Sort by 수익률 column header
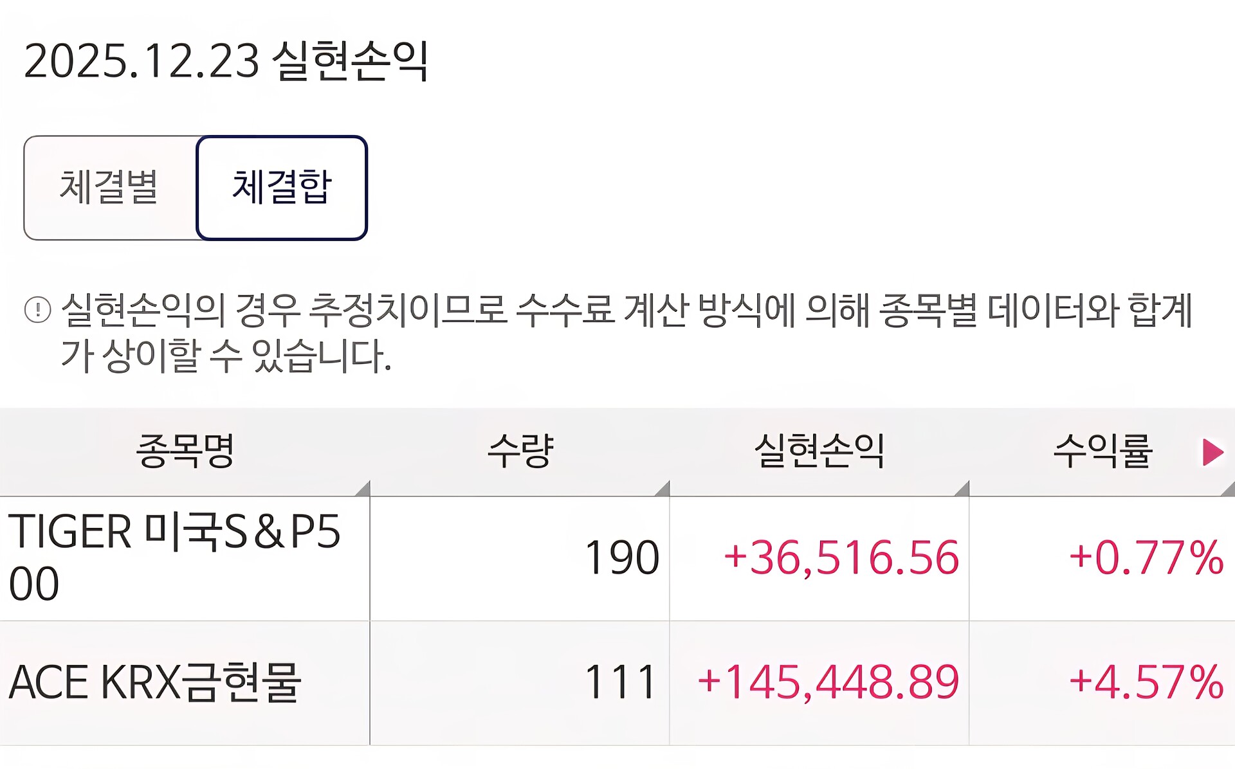This screenshot has width=1235, height=769. (1102, 451)
